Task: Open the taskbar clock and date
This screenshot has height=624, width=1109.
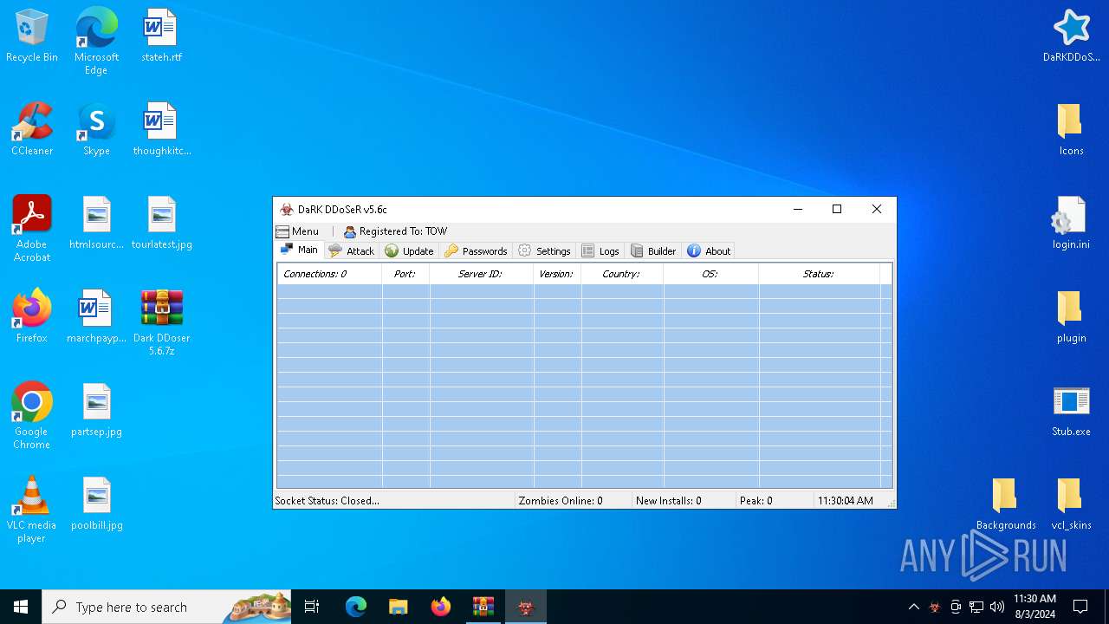Action: (1034, 607)
